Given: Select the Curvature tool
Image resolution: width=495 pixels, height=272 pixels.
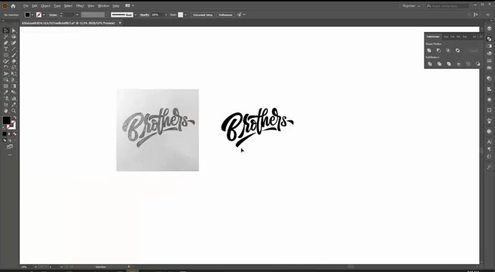Looking at the screenshot, I should (x=14, y=43).
